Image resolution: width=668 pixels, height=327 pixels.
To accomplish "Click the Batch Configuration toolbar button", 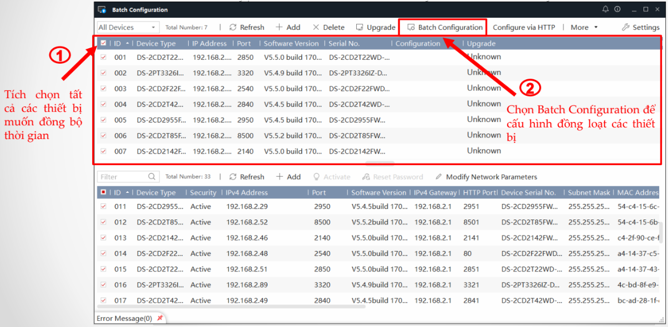I will 445,27.
